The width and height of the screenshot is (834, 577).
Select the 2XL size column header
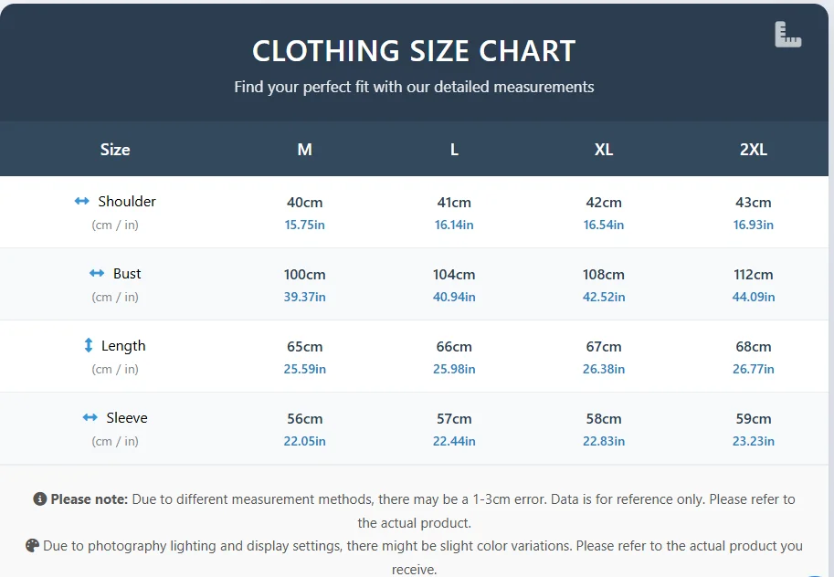754,150
